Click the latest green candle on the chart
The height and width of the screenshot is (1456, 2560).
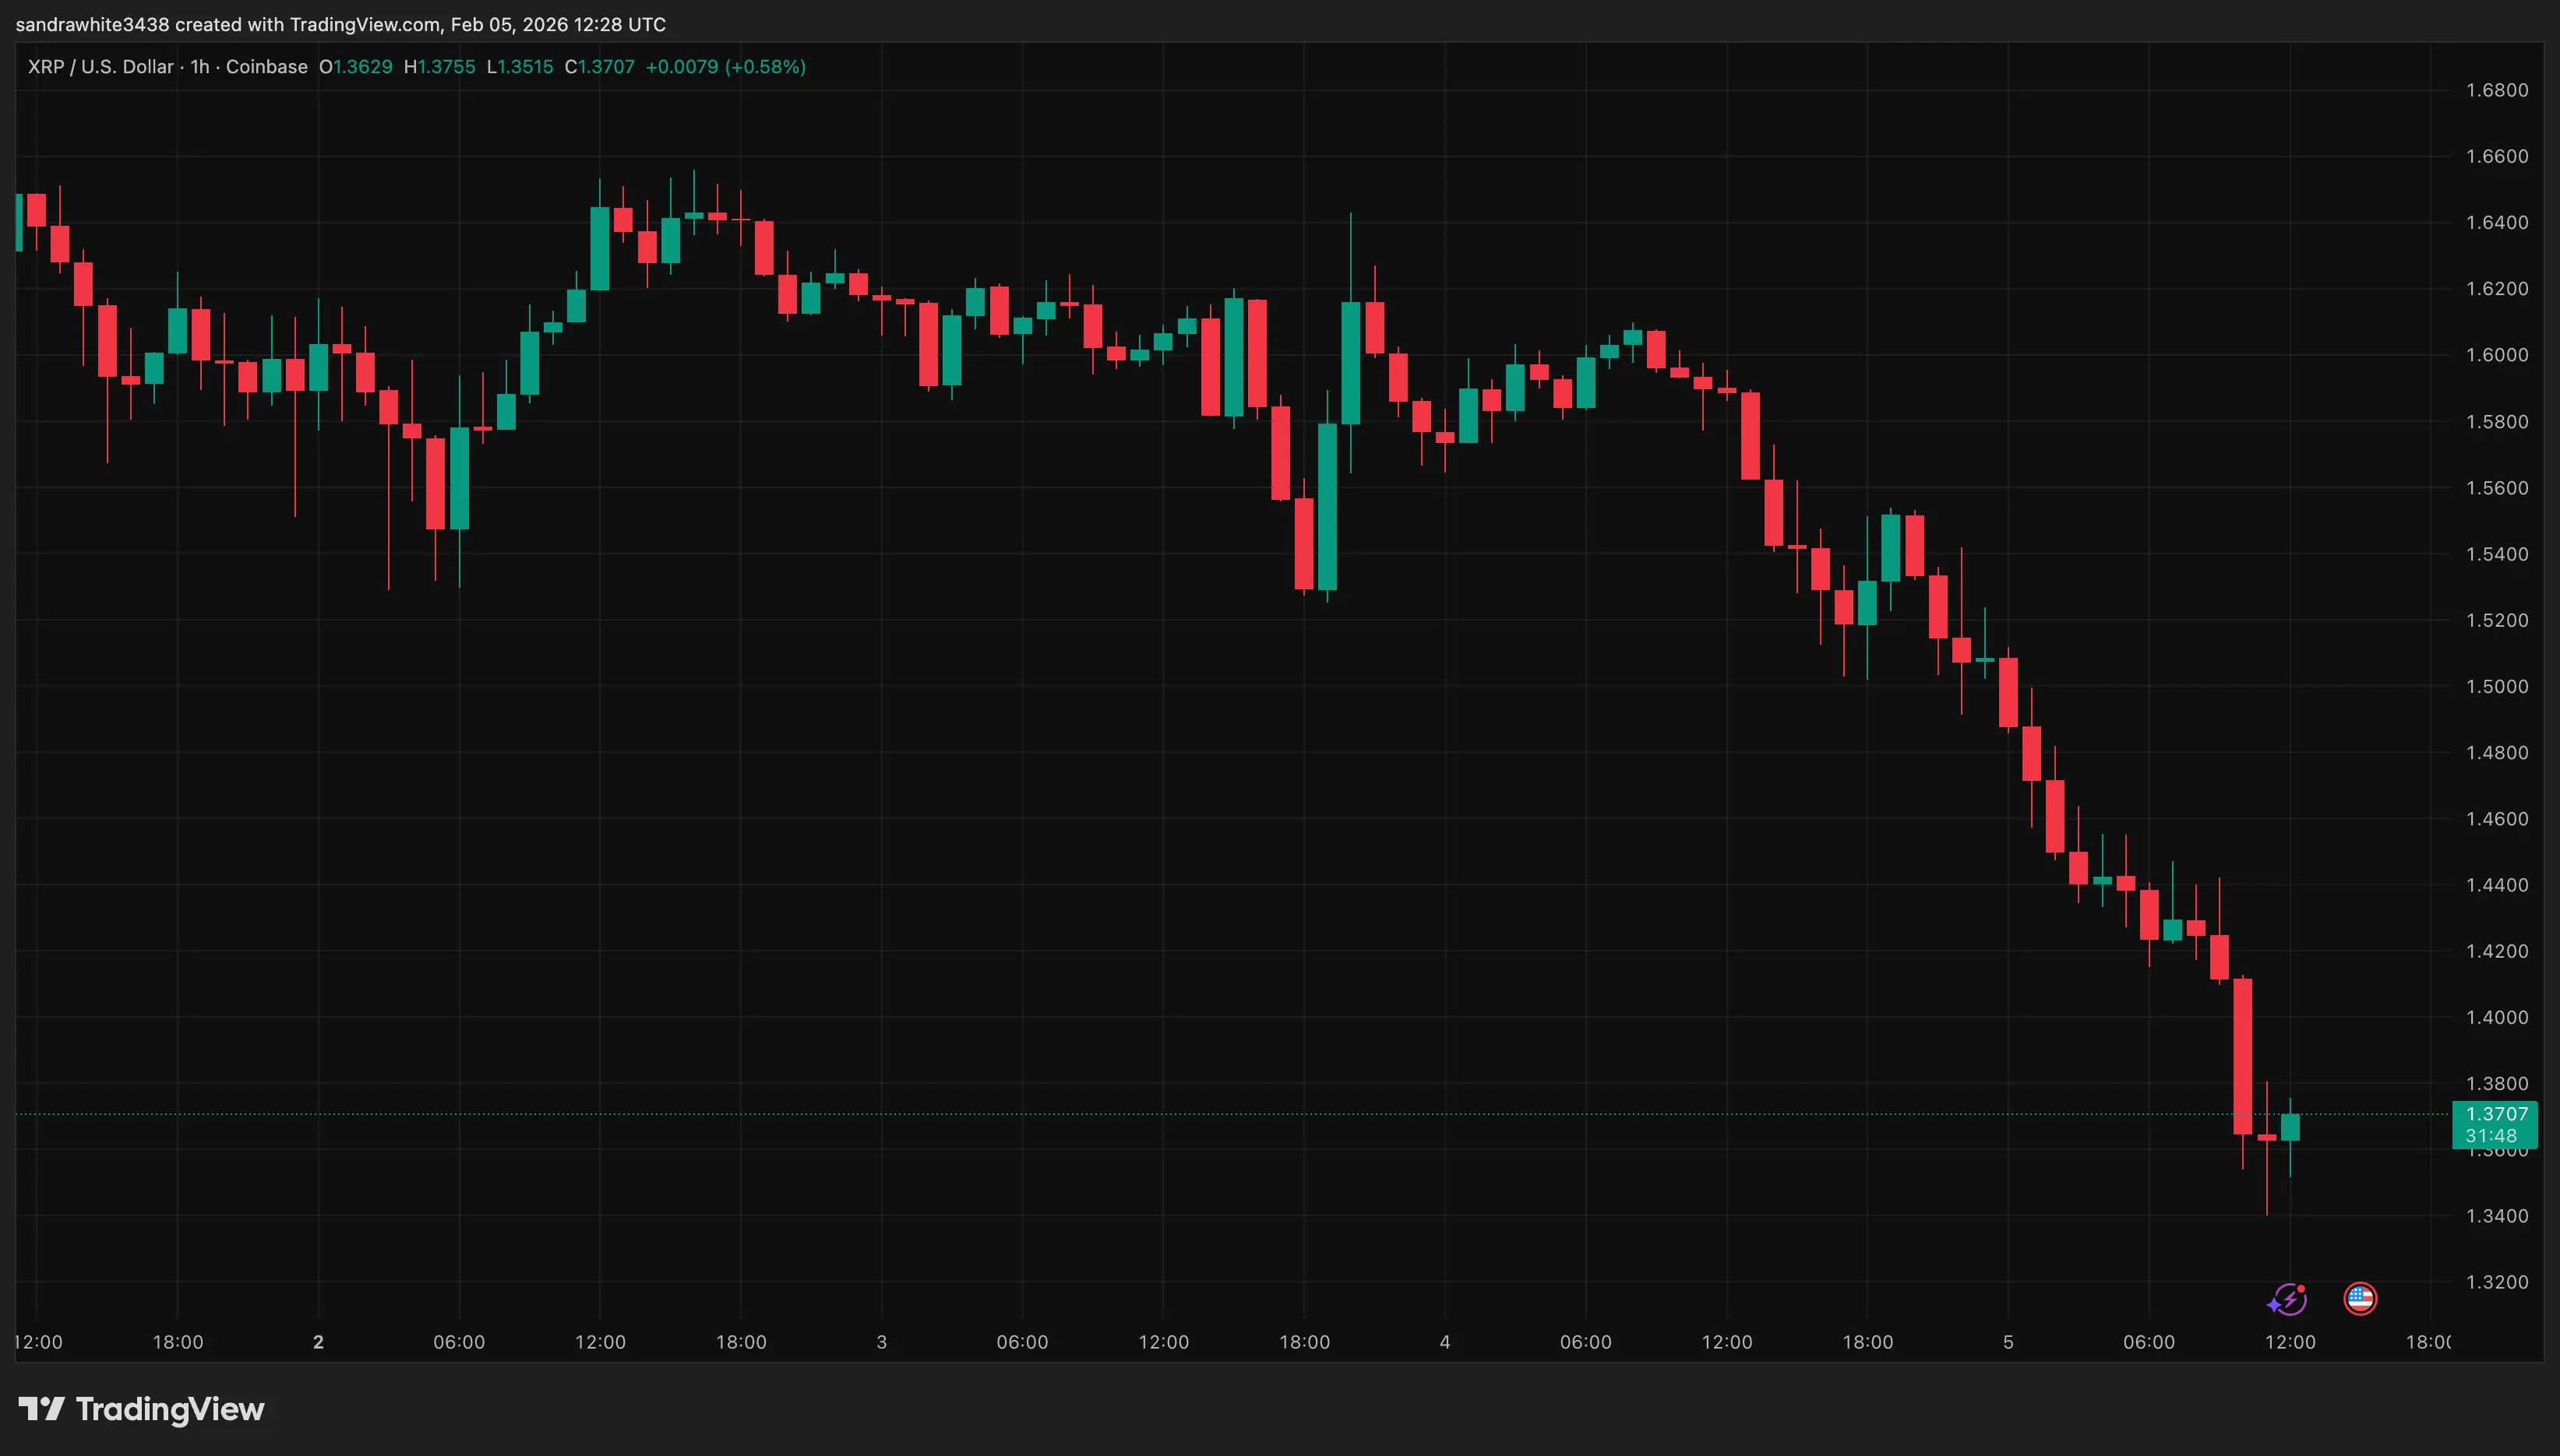[x=2290, y=1127]
